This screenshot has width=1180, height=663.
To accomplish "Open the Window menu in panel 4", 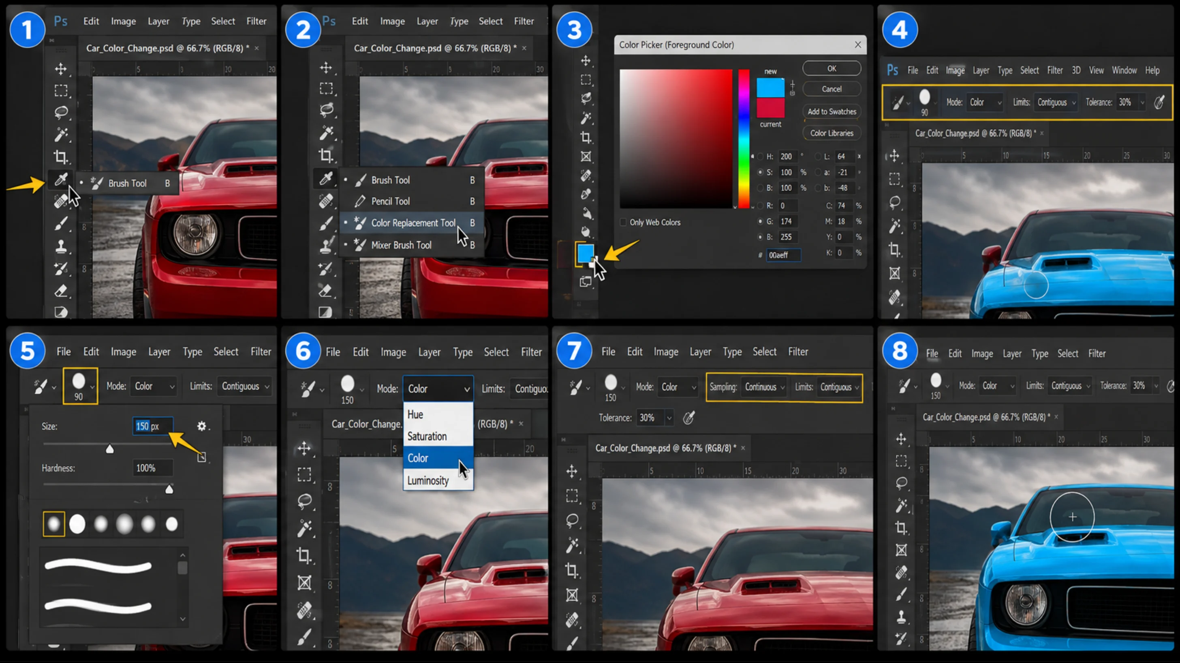I will [1124, 70].
